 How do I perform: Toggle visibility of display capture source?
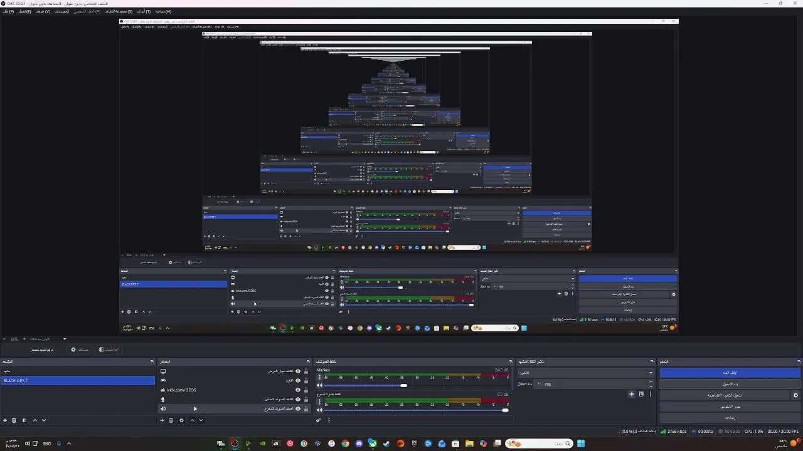point(298,371)
